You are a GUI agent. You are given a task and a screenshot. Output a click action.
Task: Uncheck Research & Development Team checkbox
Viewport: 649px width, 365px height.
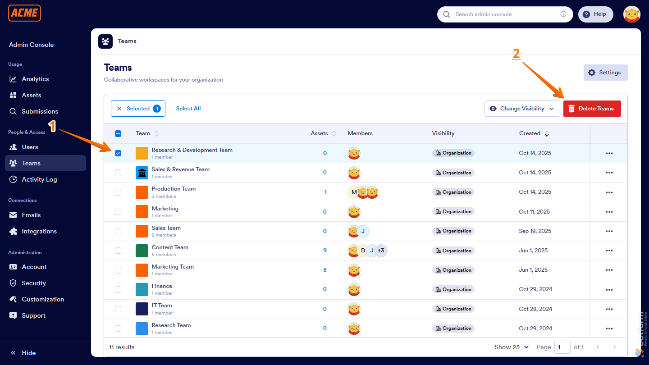[x=118, y=153]
